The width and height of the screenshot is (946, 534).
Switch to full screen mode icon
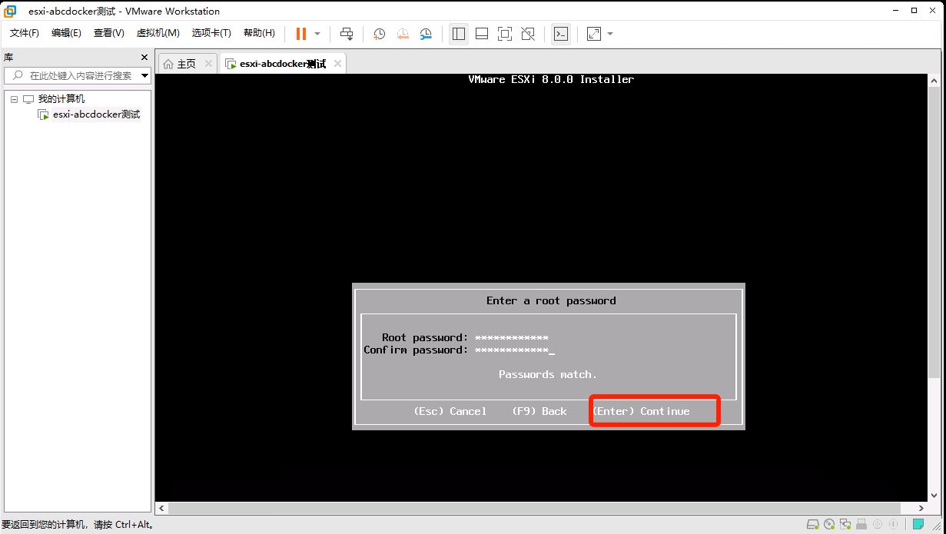pos(505,34)
